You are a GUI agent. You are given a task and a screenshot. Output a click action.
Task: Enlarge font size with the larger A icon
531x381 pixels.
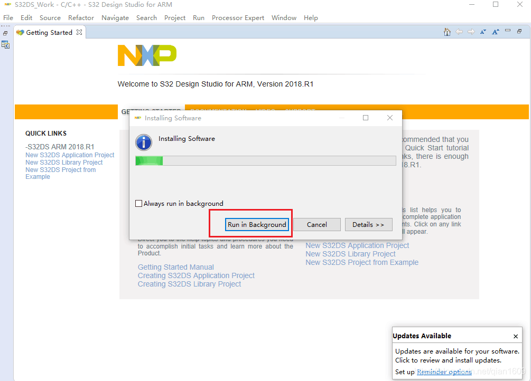coord(495,32)
